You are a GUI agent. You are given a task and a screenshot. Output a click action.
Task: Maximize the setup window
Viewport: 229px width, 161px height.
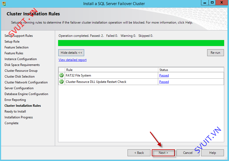(212, 3)
